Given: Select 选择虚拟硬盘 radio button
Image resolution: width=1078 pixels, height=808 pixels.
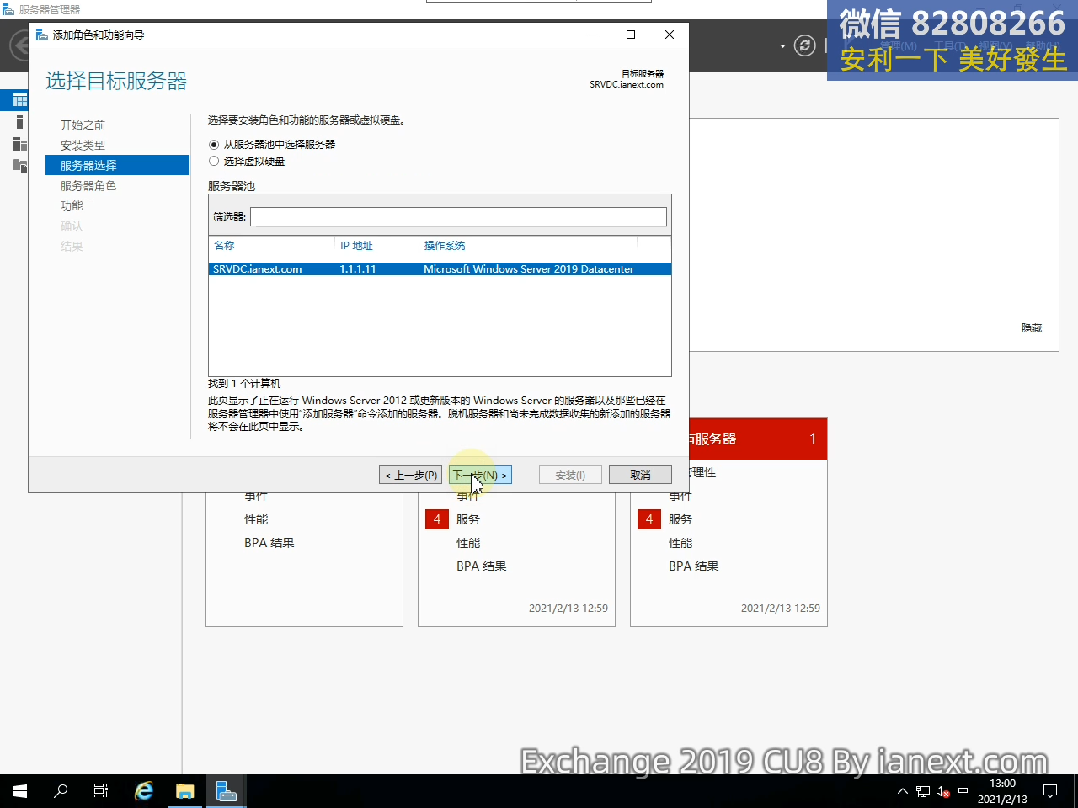Looking at the screenshot, I should click(x=214, y=161).
